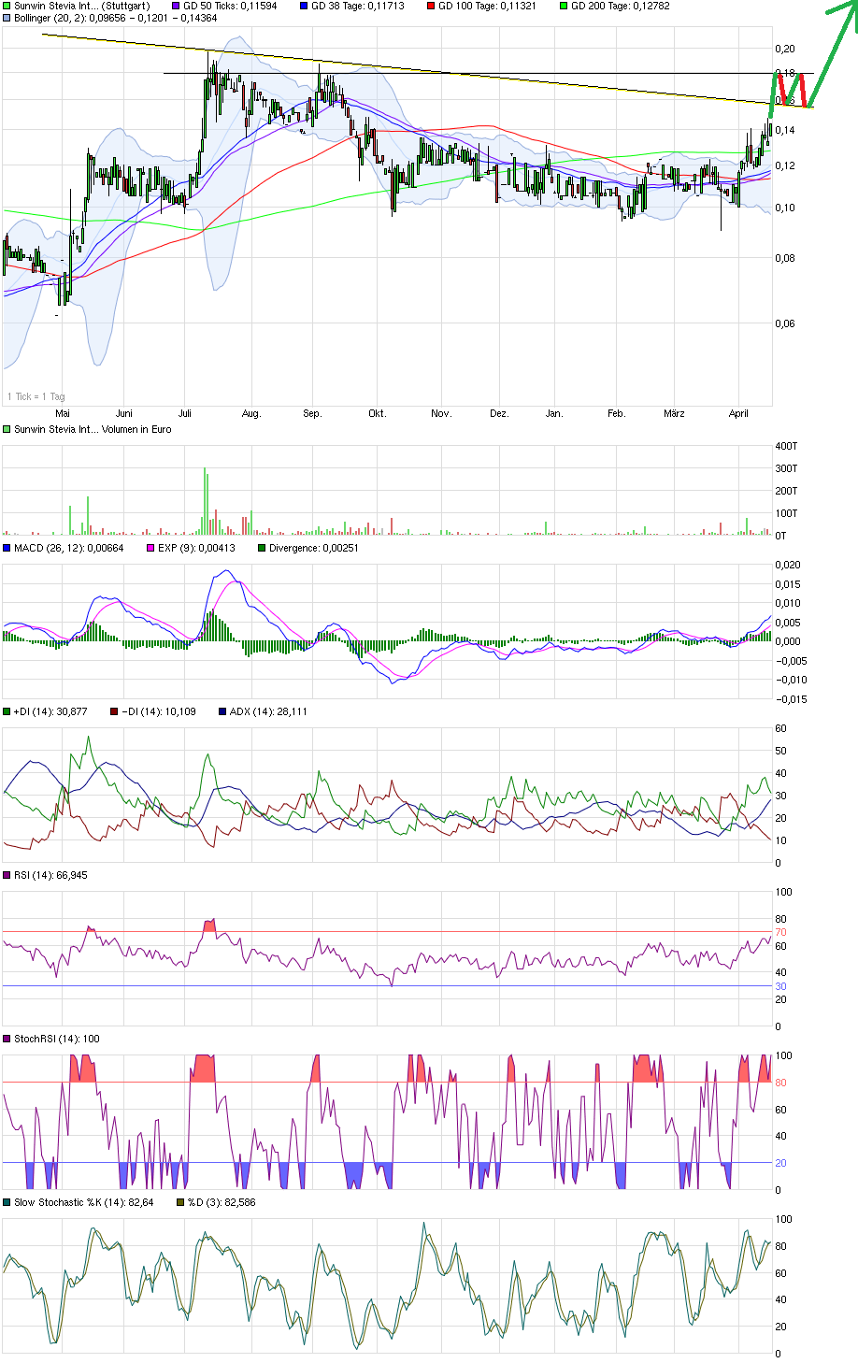858x1363 pixels.
Task: Click the 'Sep.' month label on time axis
Action: [313, 413]
